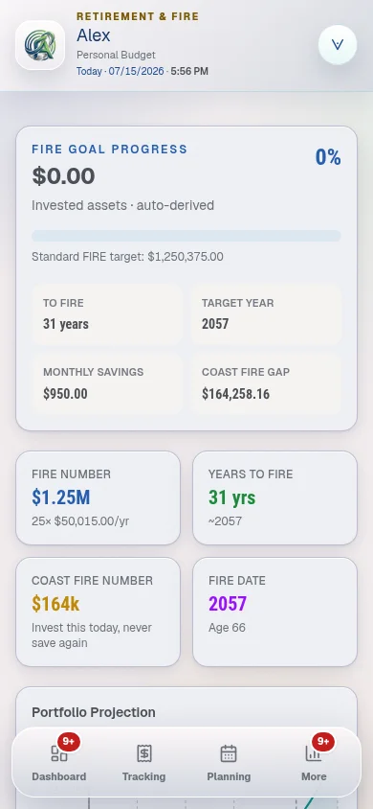Select the Coast Fire Number card

[x=99, y=612]
